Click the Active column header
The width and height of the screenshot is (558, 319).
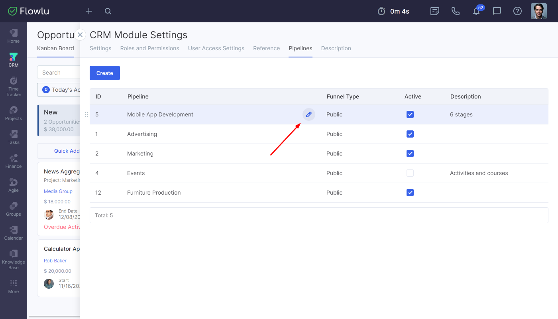[x=413, y=96]
